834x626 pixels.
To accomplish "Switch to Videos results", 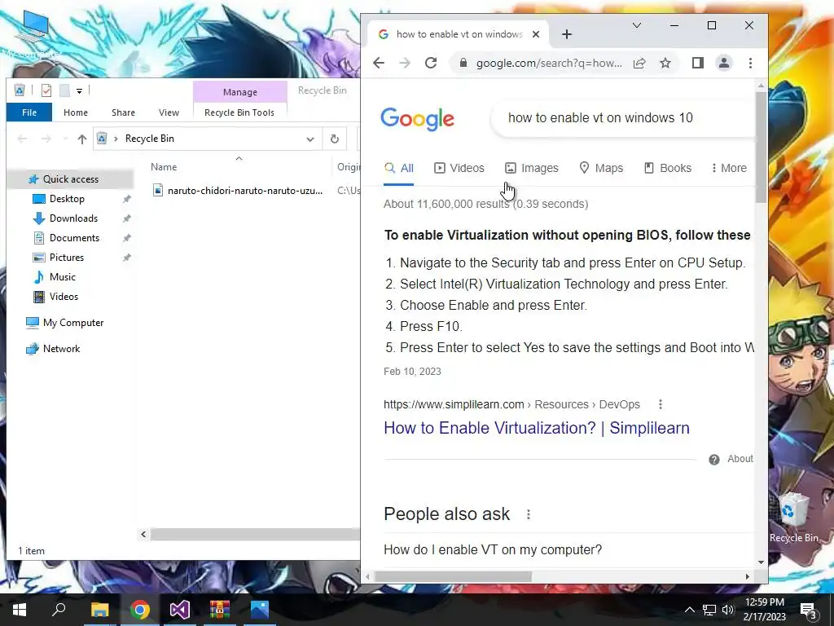I will 459,168.
